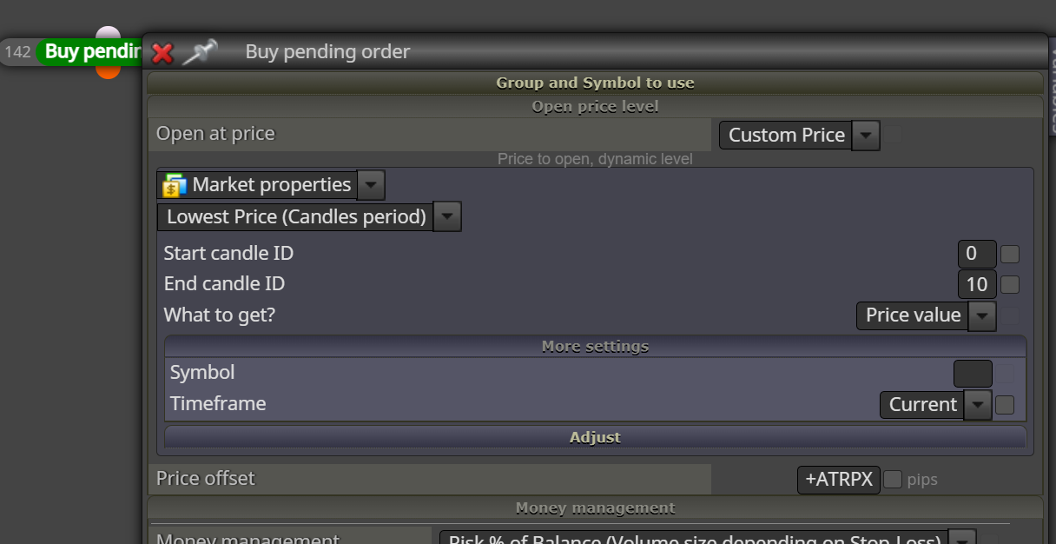This screenshot has width=1056, height=544.
Task: Click the orange output connector on block
Action: click(108, 72)
